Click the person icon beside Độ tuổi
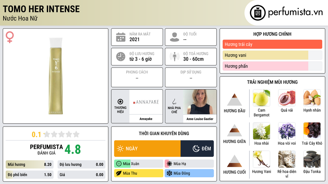The image size is (328, 184). (175, 37)
